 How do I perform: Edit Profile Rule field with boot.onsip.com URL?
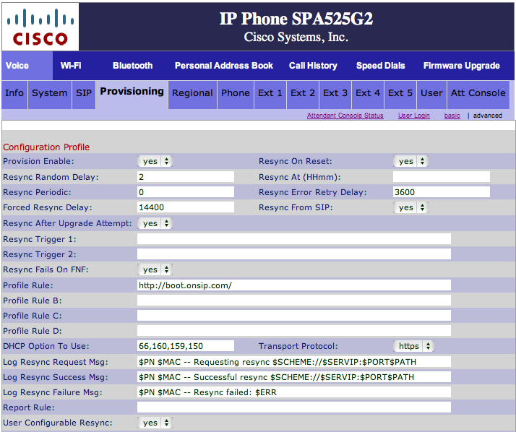294,285
